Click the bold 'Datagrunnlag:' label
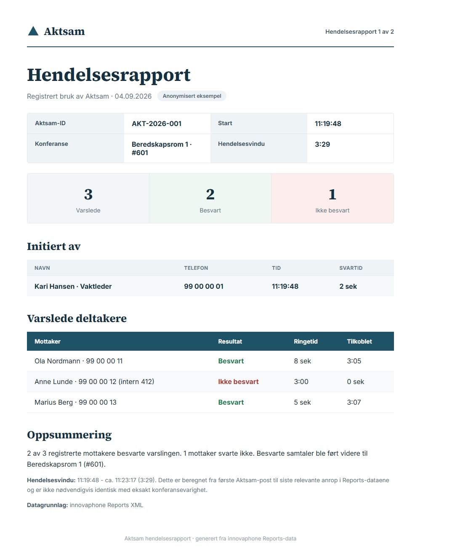Screen dimensions: 463x548 pyautogui.click(x=48, y=505)
